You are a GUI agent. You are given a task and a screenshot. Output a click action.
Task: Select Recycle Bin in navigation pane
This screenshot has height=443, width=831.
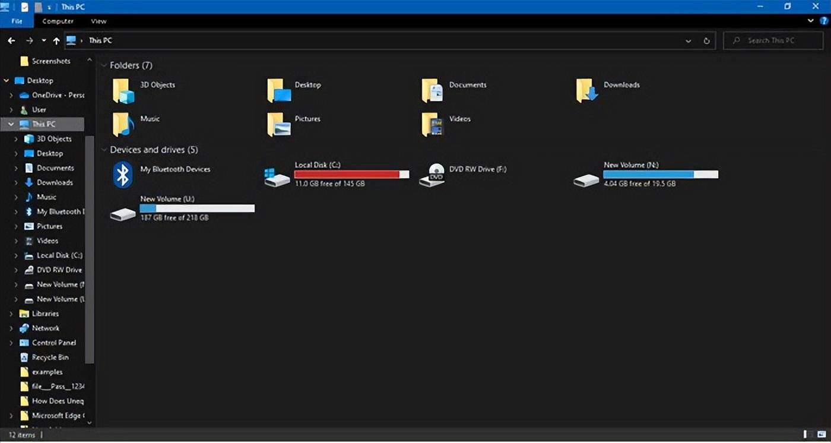coord(45,357)
